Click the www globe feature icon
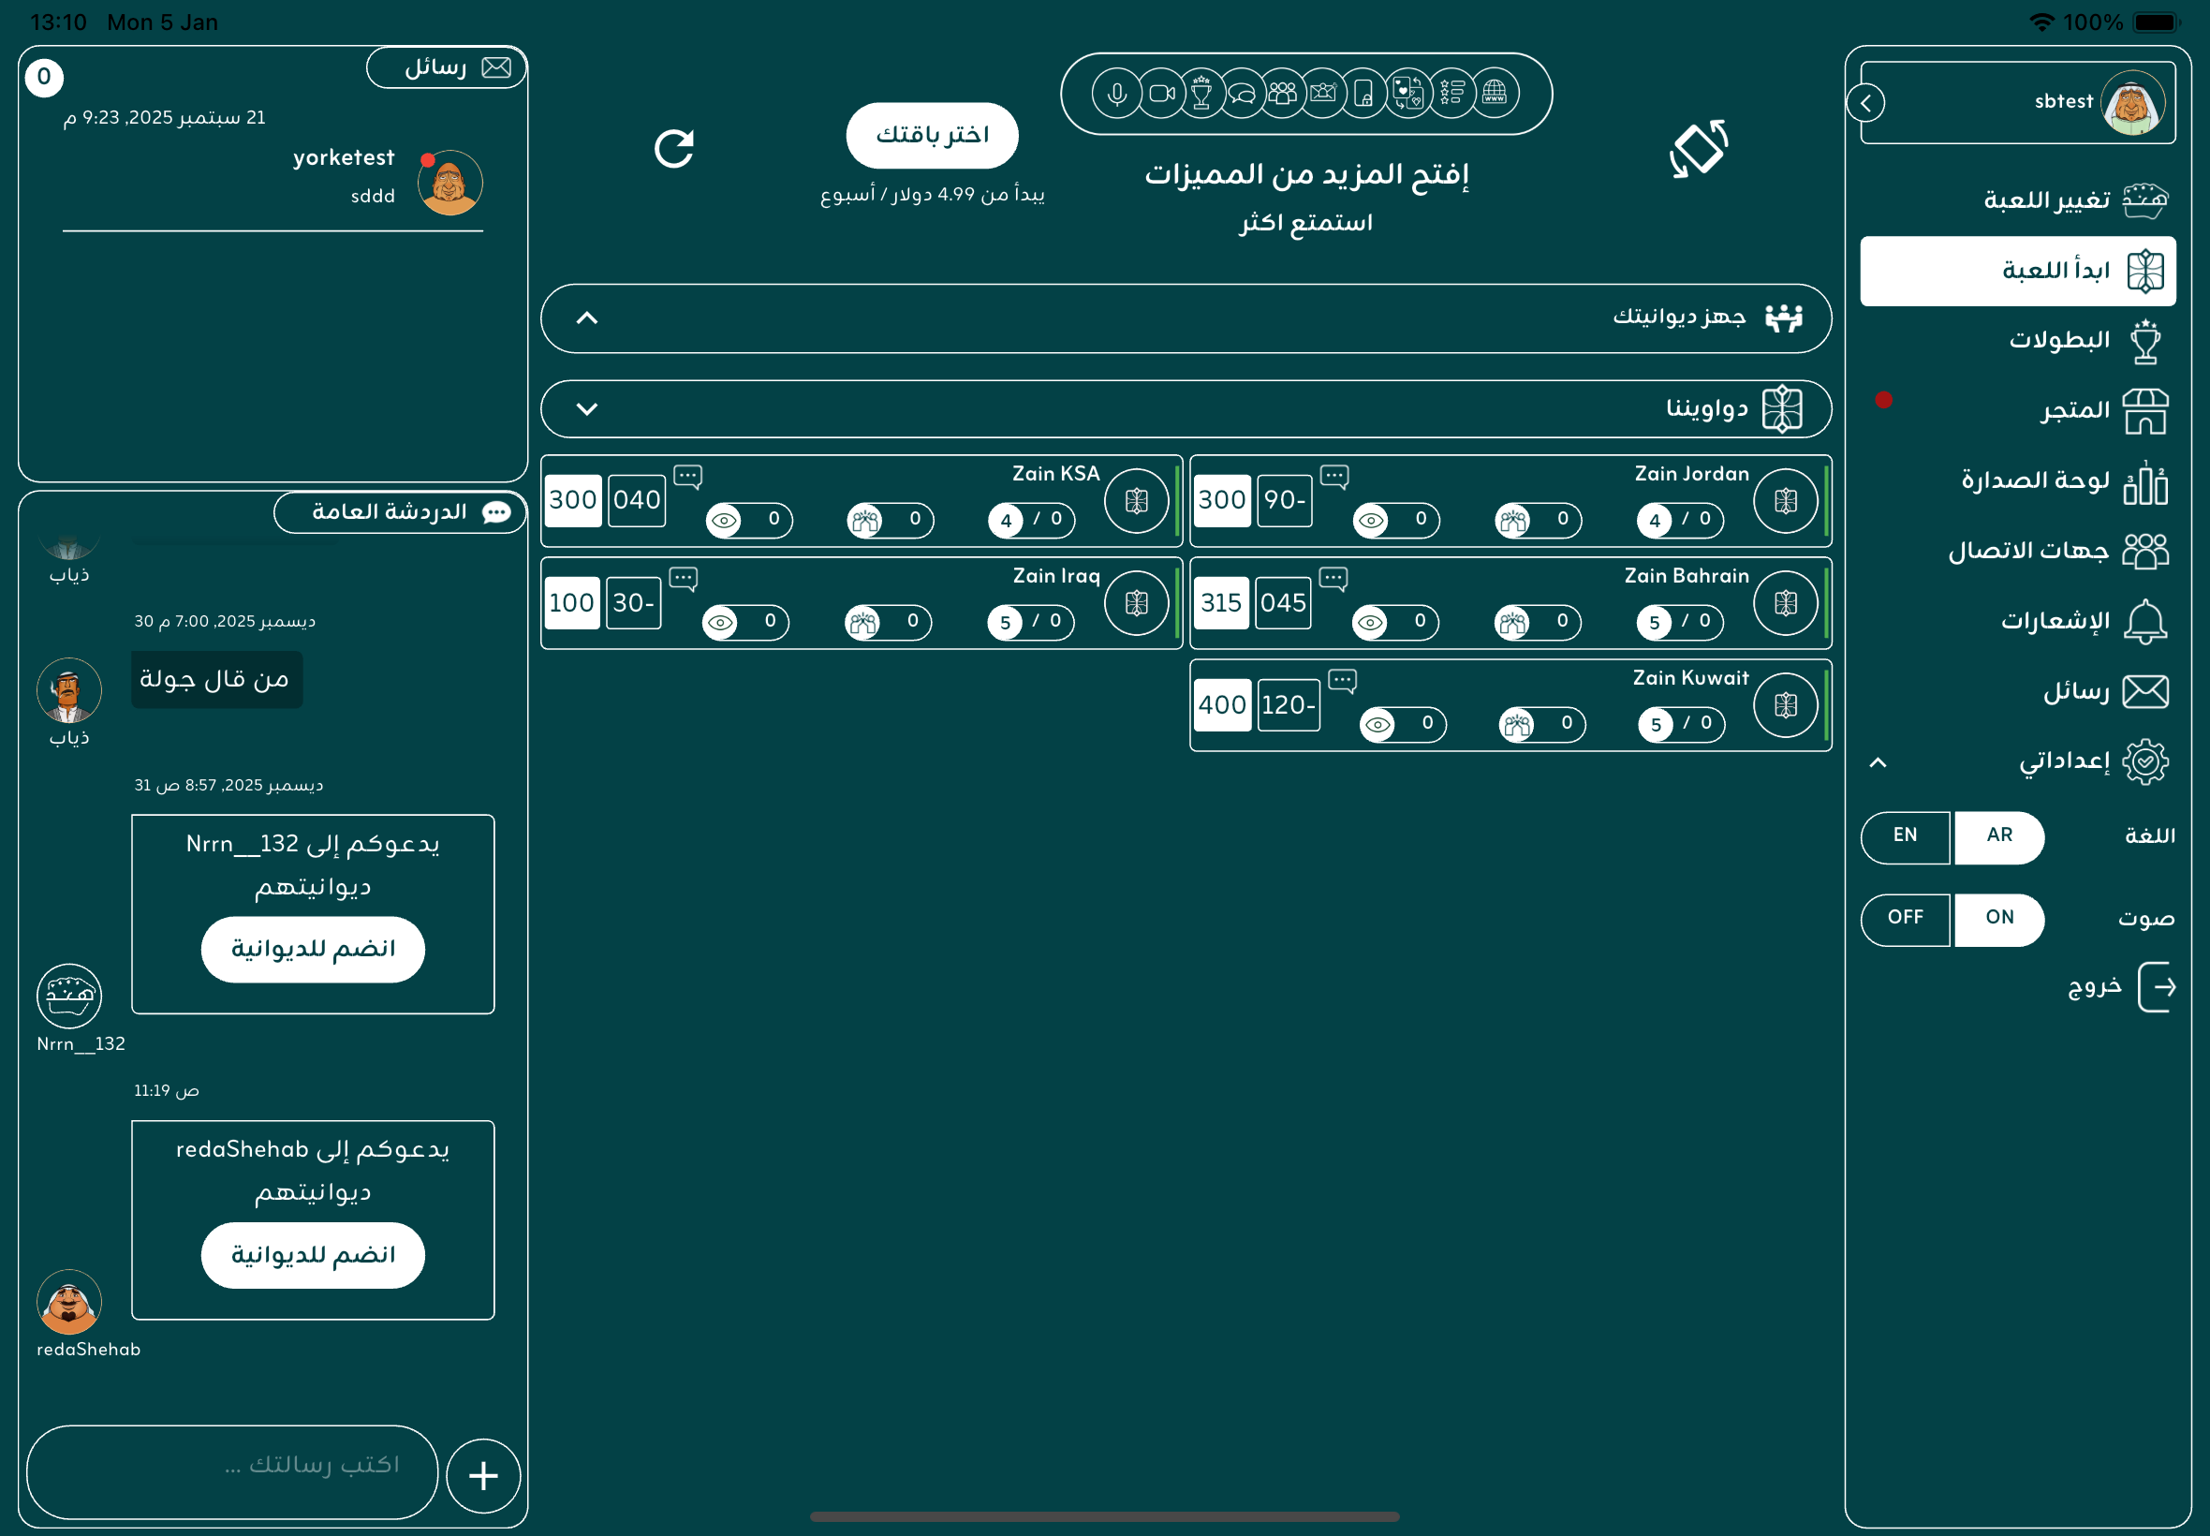This screenshot has width=2210, height=1536. (x=1495, y=94)
